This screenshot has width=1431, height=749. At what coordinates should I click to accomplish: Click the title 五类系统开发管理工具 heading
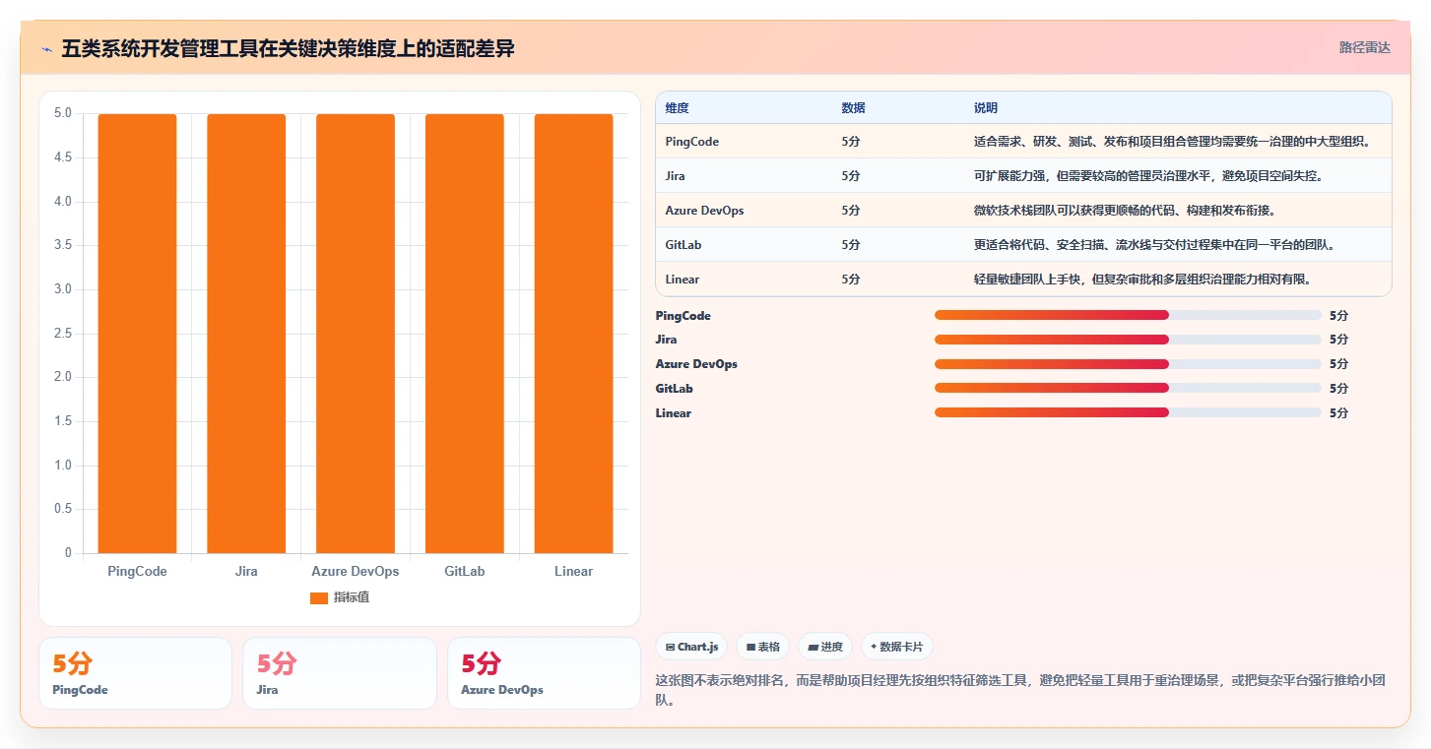[x=288, y=48]
